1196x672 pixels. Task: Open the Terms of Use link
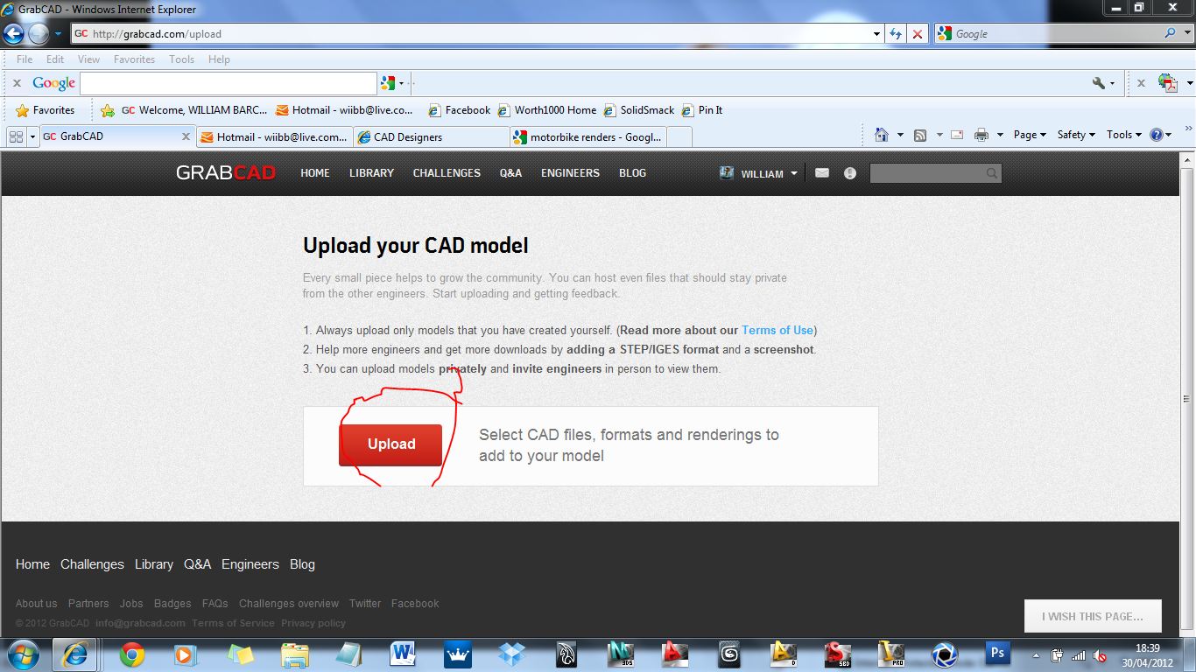click(x=777, y=331)
